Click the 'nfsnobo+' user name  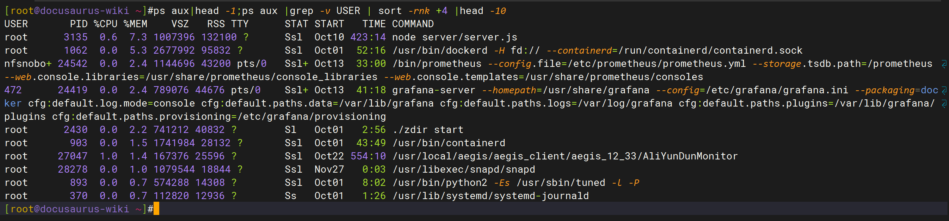click(x=28, y=64)
